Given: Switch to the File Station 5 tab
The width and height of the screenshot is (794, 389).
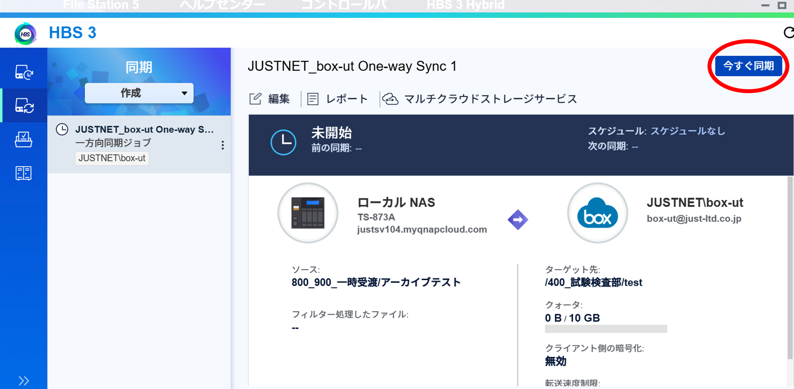Looking at the screenshot, I should pos(101,5).
